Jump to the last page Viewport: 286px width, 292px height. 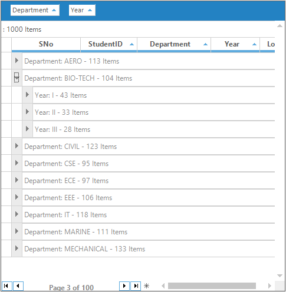(x=136, y=286)
